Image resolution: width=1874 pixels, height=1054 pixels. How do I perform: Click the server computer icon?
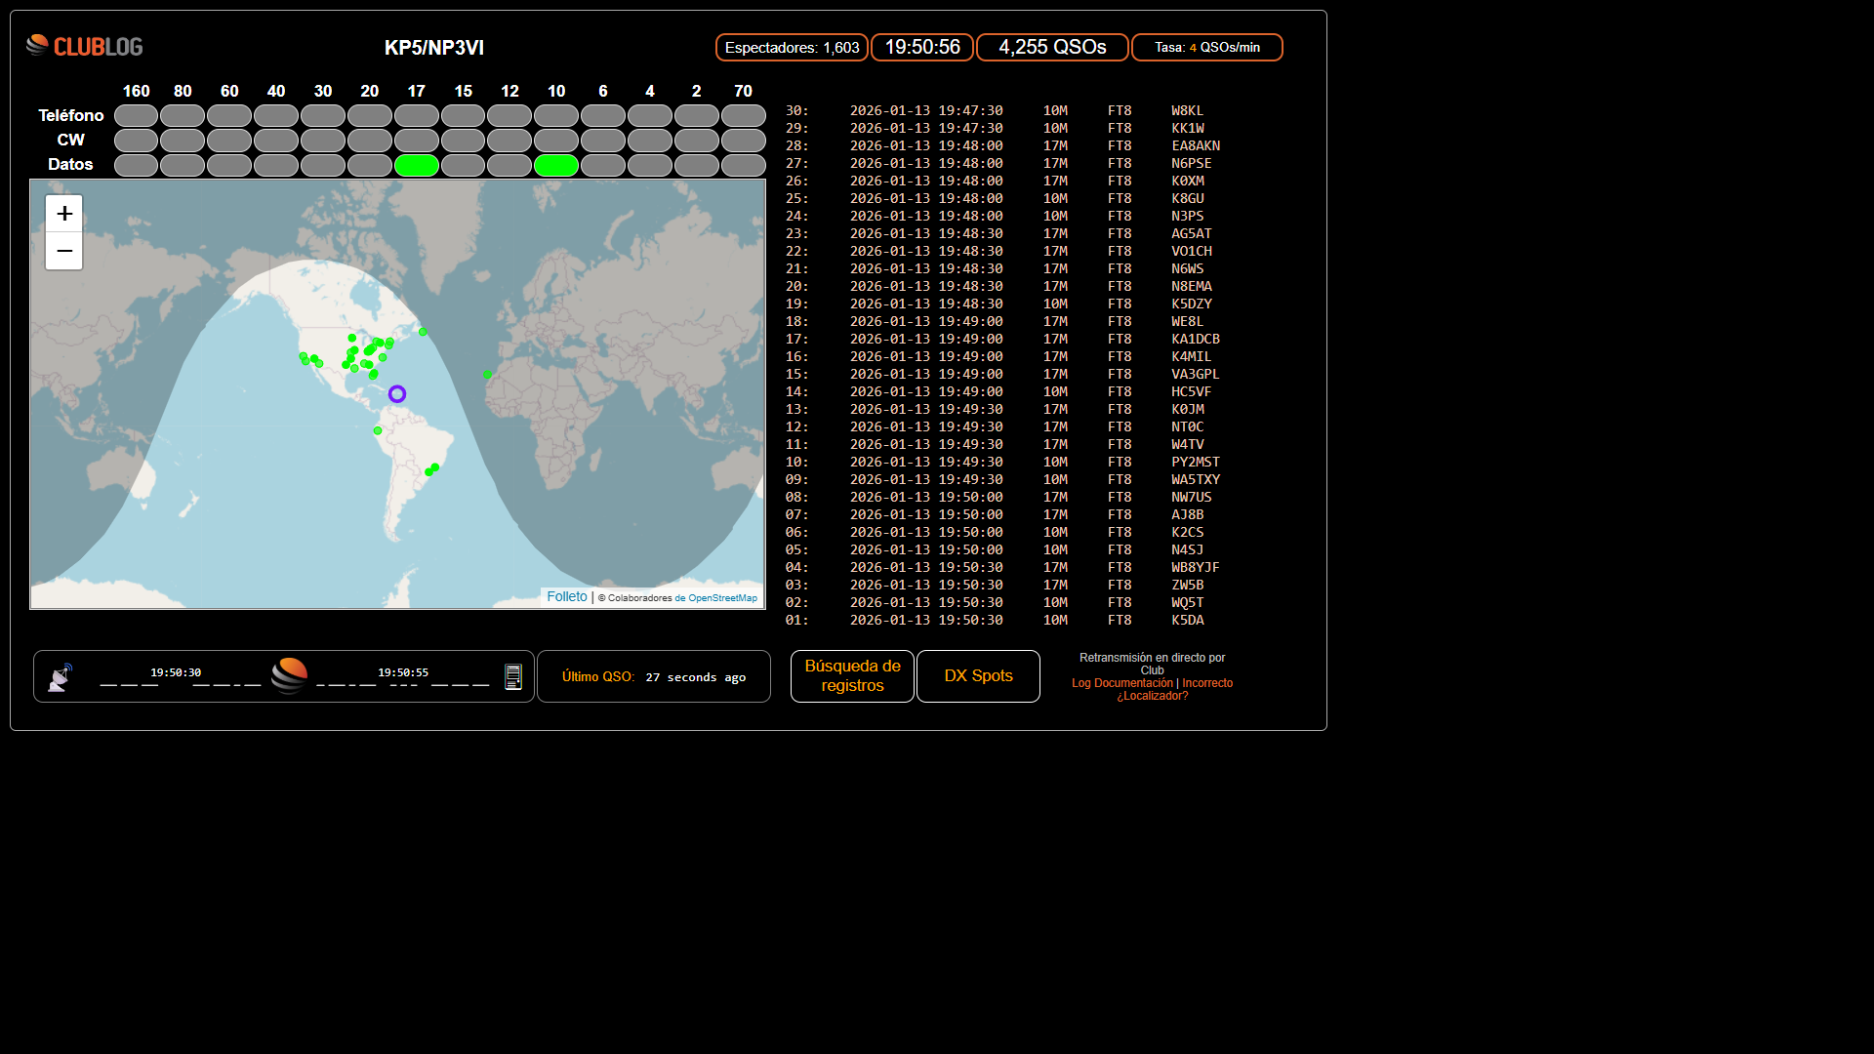pyautogui.click(x=512, y=676)
